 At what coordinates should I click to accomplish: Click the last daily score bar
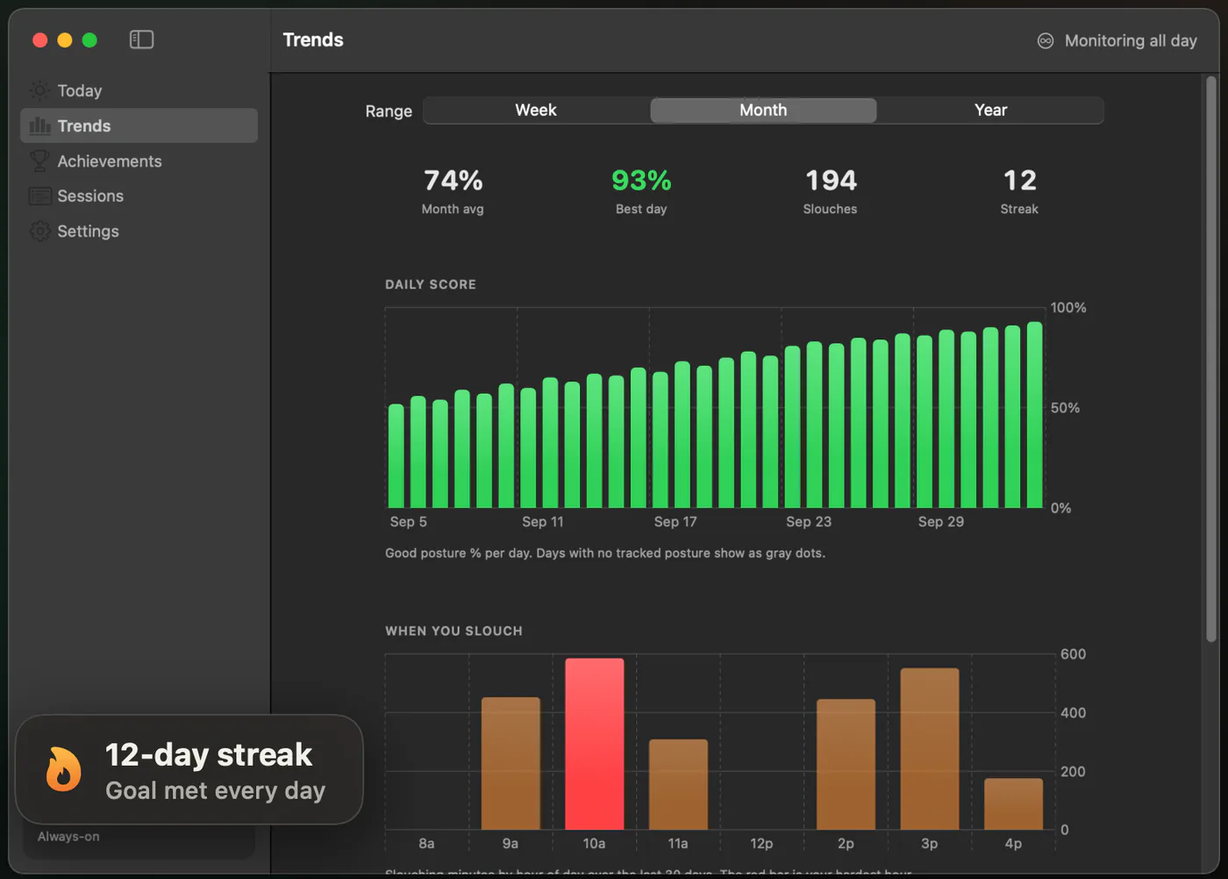(1035, 415)
